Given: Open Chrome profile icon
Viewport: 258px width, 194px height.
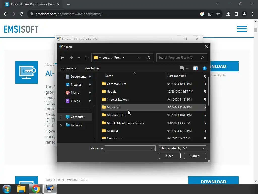Looking at the screenshot, I should [x=244, y=14].
